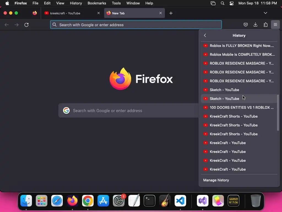The image size is (282, 212).
Task: Open TextEdit from the Dock
Action: click(x=134, y=201)
